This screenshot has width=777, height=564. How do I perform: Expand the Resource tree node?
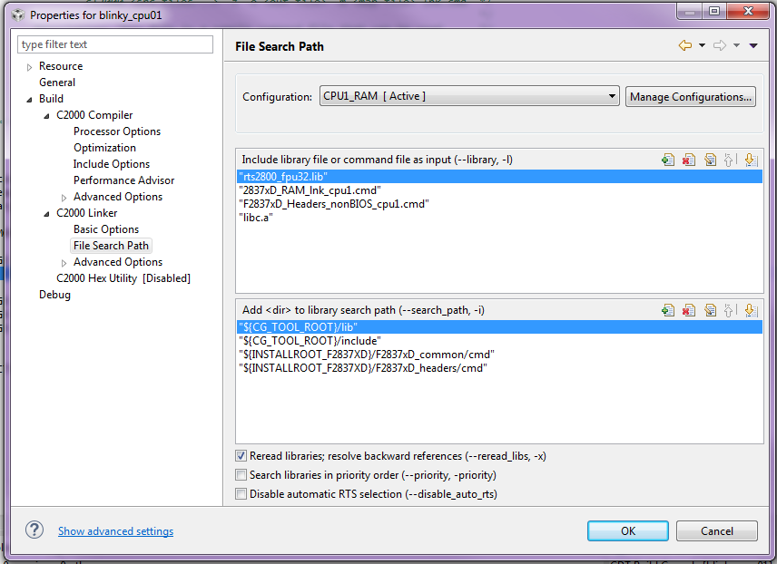coord(30,67)
